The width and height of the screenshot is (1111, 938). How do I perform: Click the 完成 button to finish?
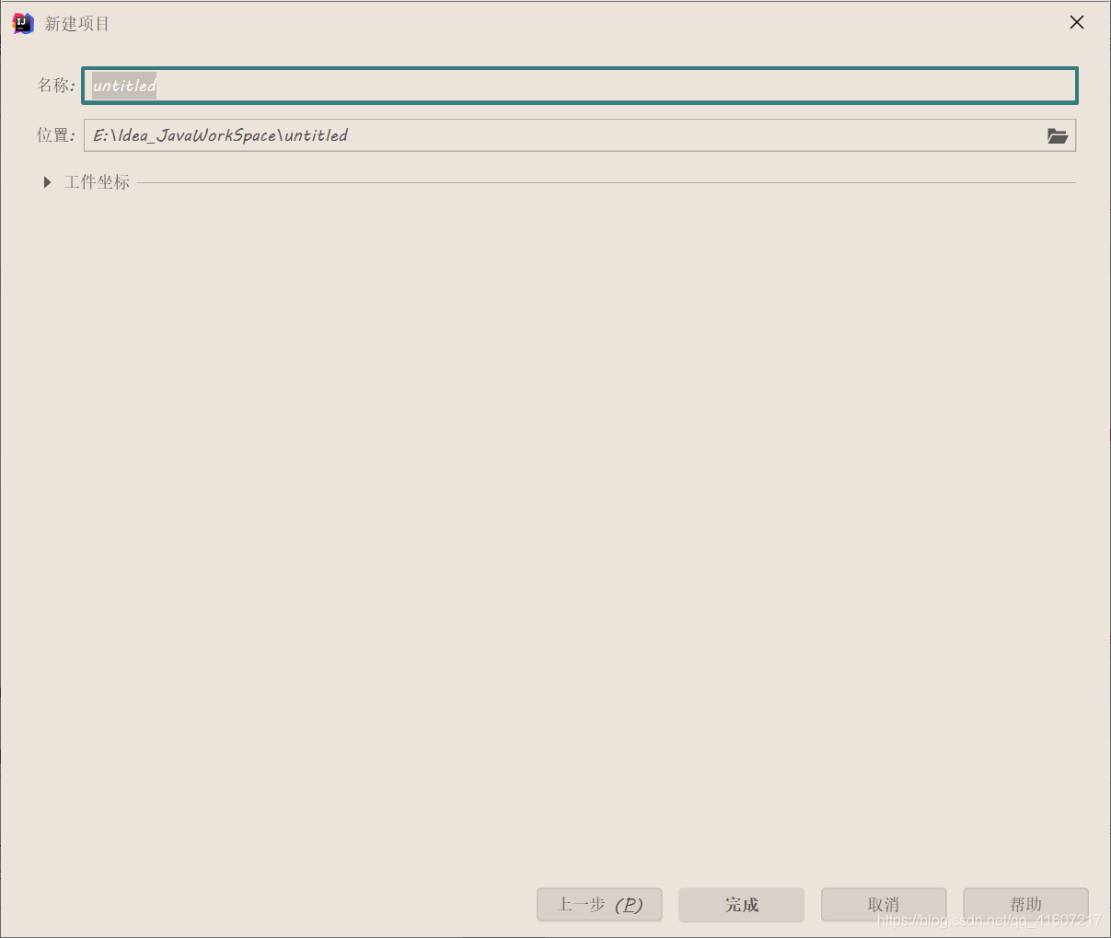(741, 904)
